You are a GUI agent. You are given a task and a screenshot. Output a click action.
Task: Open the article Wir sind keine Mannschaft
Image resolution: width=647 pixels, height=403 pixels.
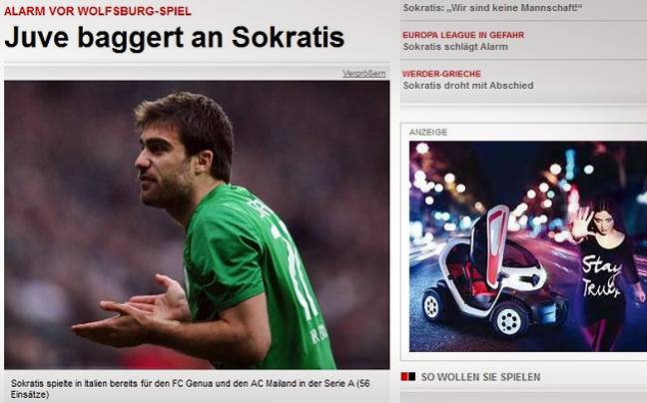pos(492,8)
